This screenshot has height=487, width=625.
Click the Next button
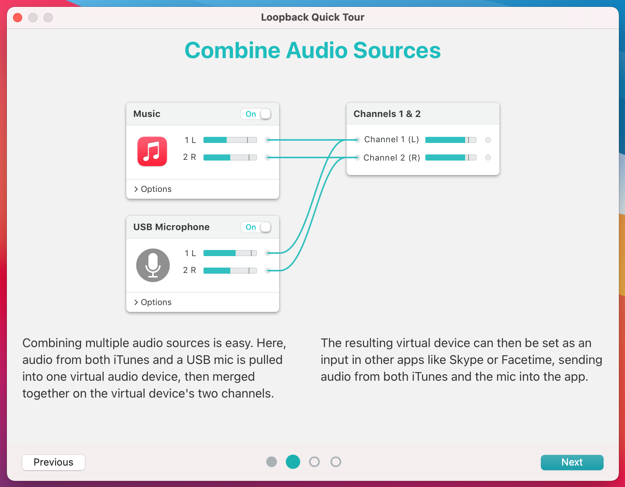click(572, 462)
